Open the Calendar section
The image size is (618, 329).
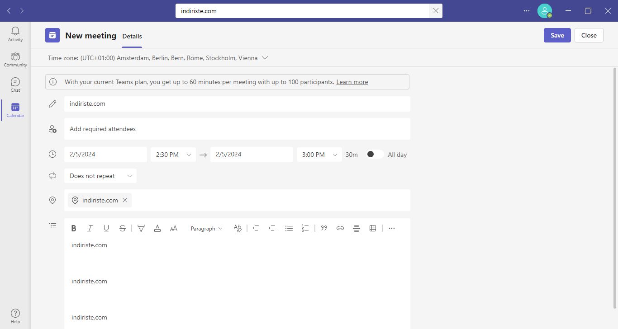pos(15,110)
